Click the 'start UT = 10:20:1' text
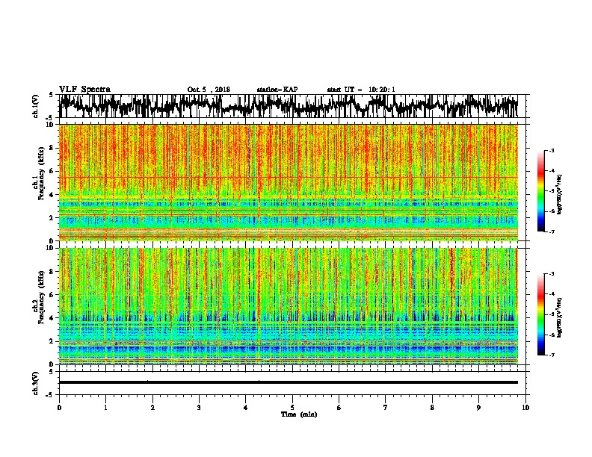592x457 pixels. tap(361, 90)
